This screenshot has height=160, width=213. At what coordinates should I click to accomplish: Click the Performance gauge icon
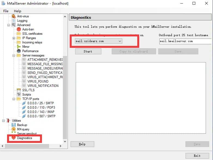pos(19,51)
